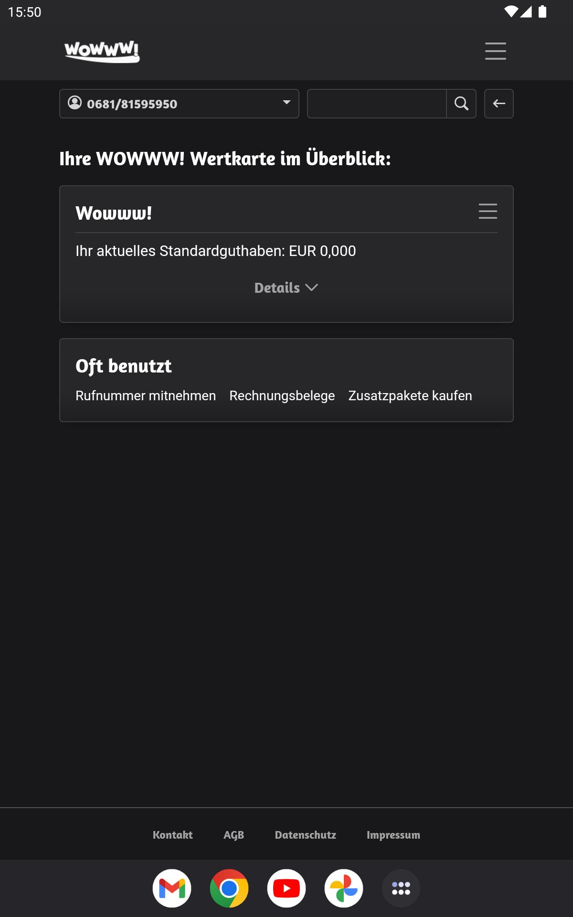Open the main hamburger menu in header
Screen dimensions: 573x917
coord(495,51)
